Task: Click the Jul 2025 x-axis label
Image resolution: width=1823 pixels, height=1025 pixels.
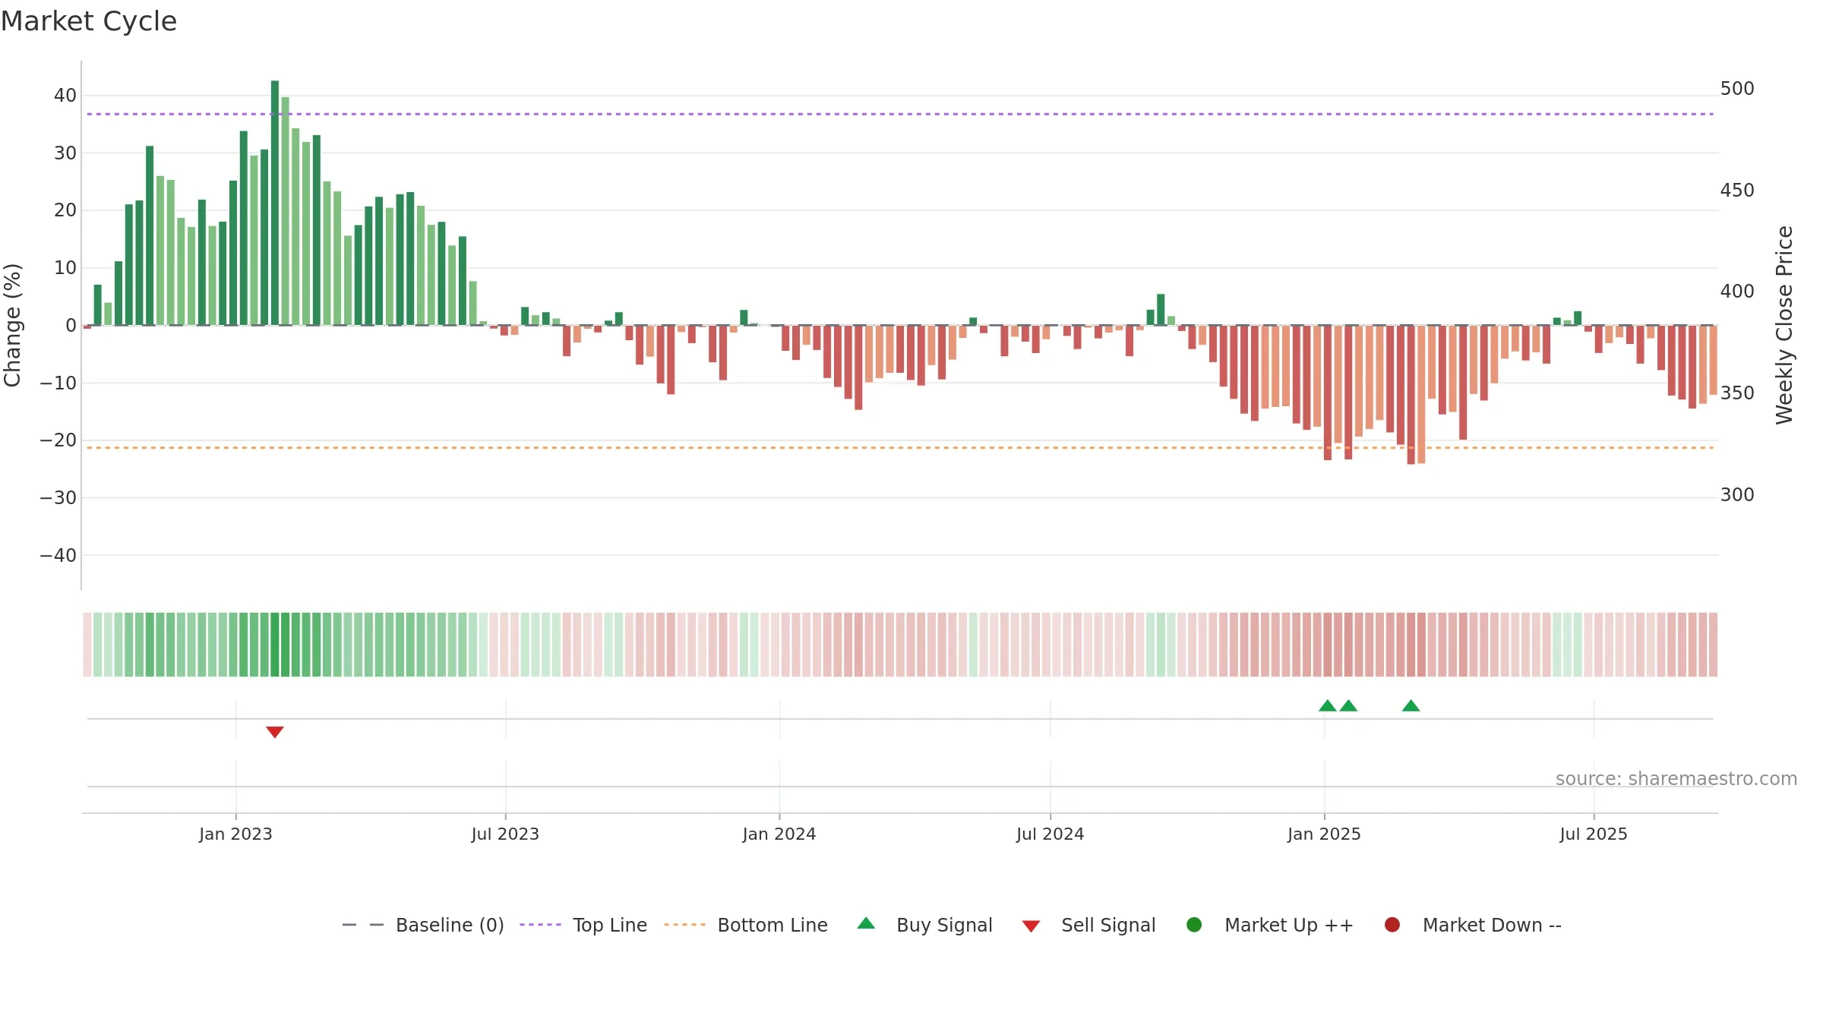Action: (1594, 834)
